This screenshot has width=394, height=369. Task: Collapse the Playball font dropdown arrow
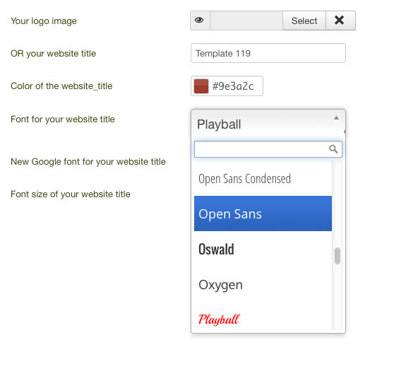[x=336, y=118]
